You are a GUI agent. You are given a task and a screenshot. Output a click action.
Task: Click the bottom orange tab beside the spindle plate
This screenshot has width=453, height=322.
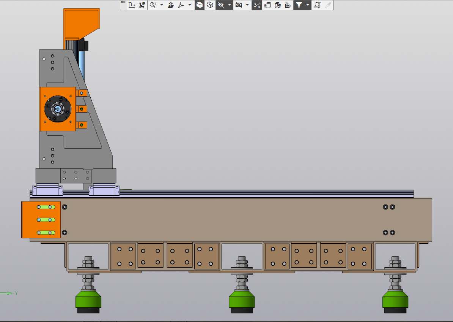pos(82,125)
